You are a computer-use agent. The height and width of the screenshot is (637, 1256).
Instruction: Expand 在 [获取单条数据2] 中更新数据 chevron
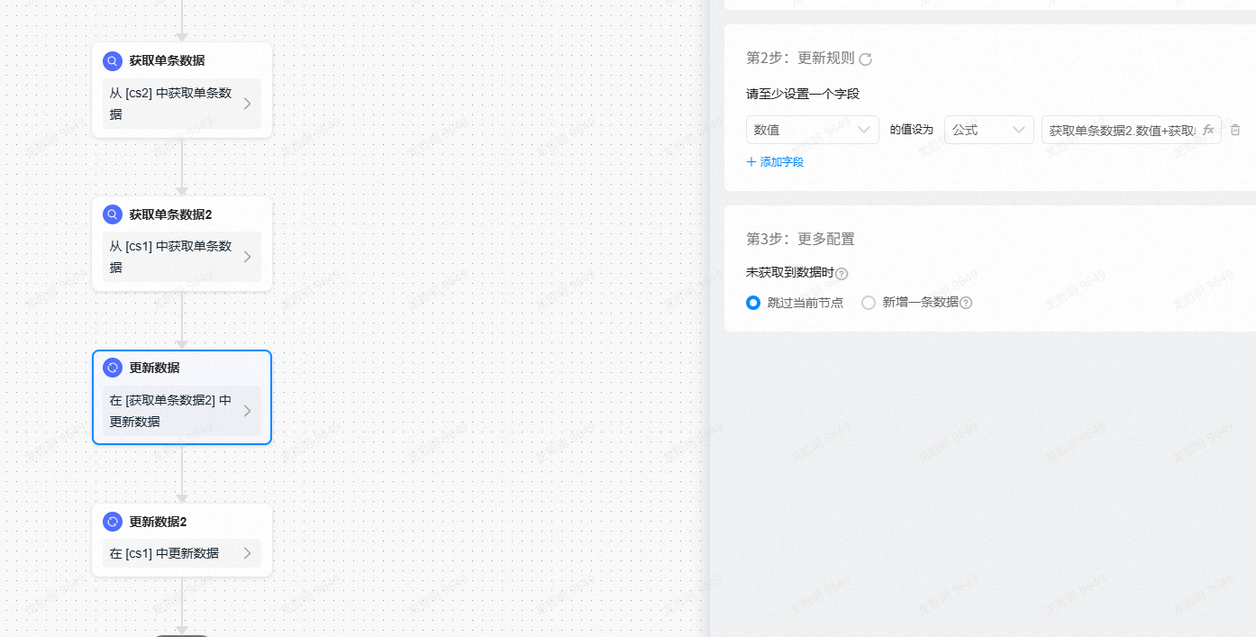[247, 411]
